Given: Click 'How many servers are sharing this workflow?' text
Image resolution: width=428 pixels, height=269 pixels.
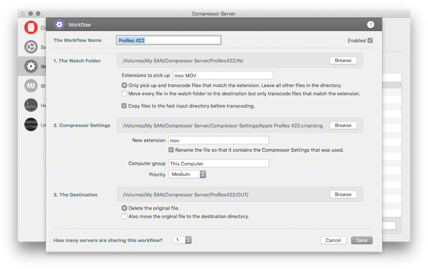Looking at the screenshot, I should point(108,240).
